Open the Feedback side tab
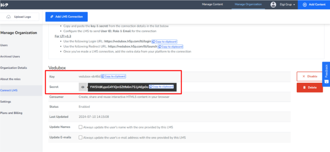 (326, 74)
